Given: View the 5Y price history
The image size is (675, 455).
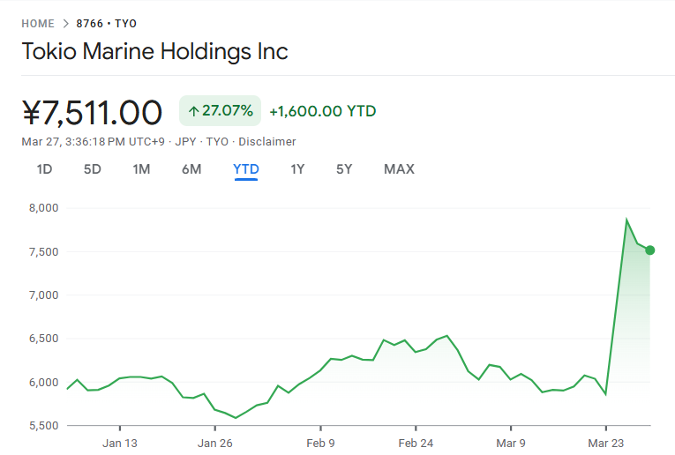Looking at the screenshot, I should (344, 169).
